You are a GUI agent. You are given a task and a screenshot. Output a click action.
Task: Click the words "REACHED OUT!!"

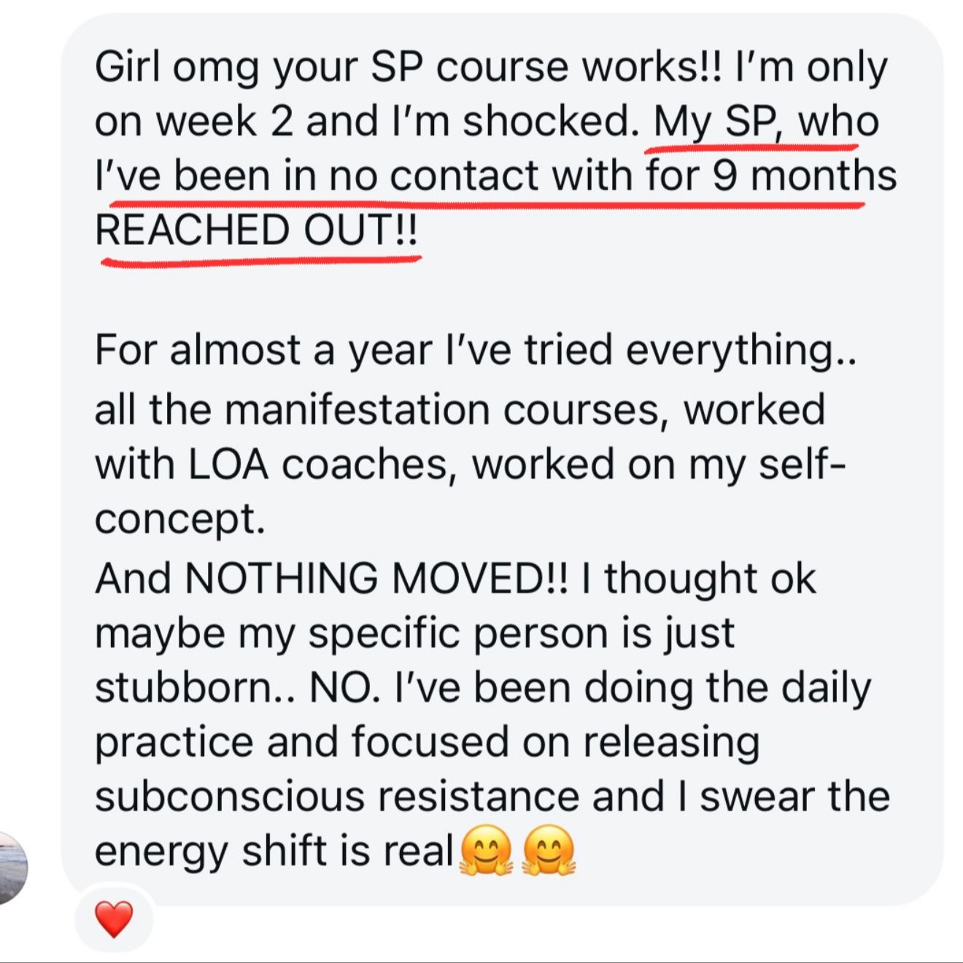257,230
